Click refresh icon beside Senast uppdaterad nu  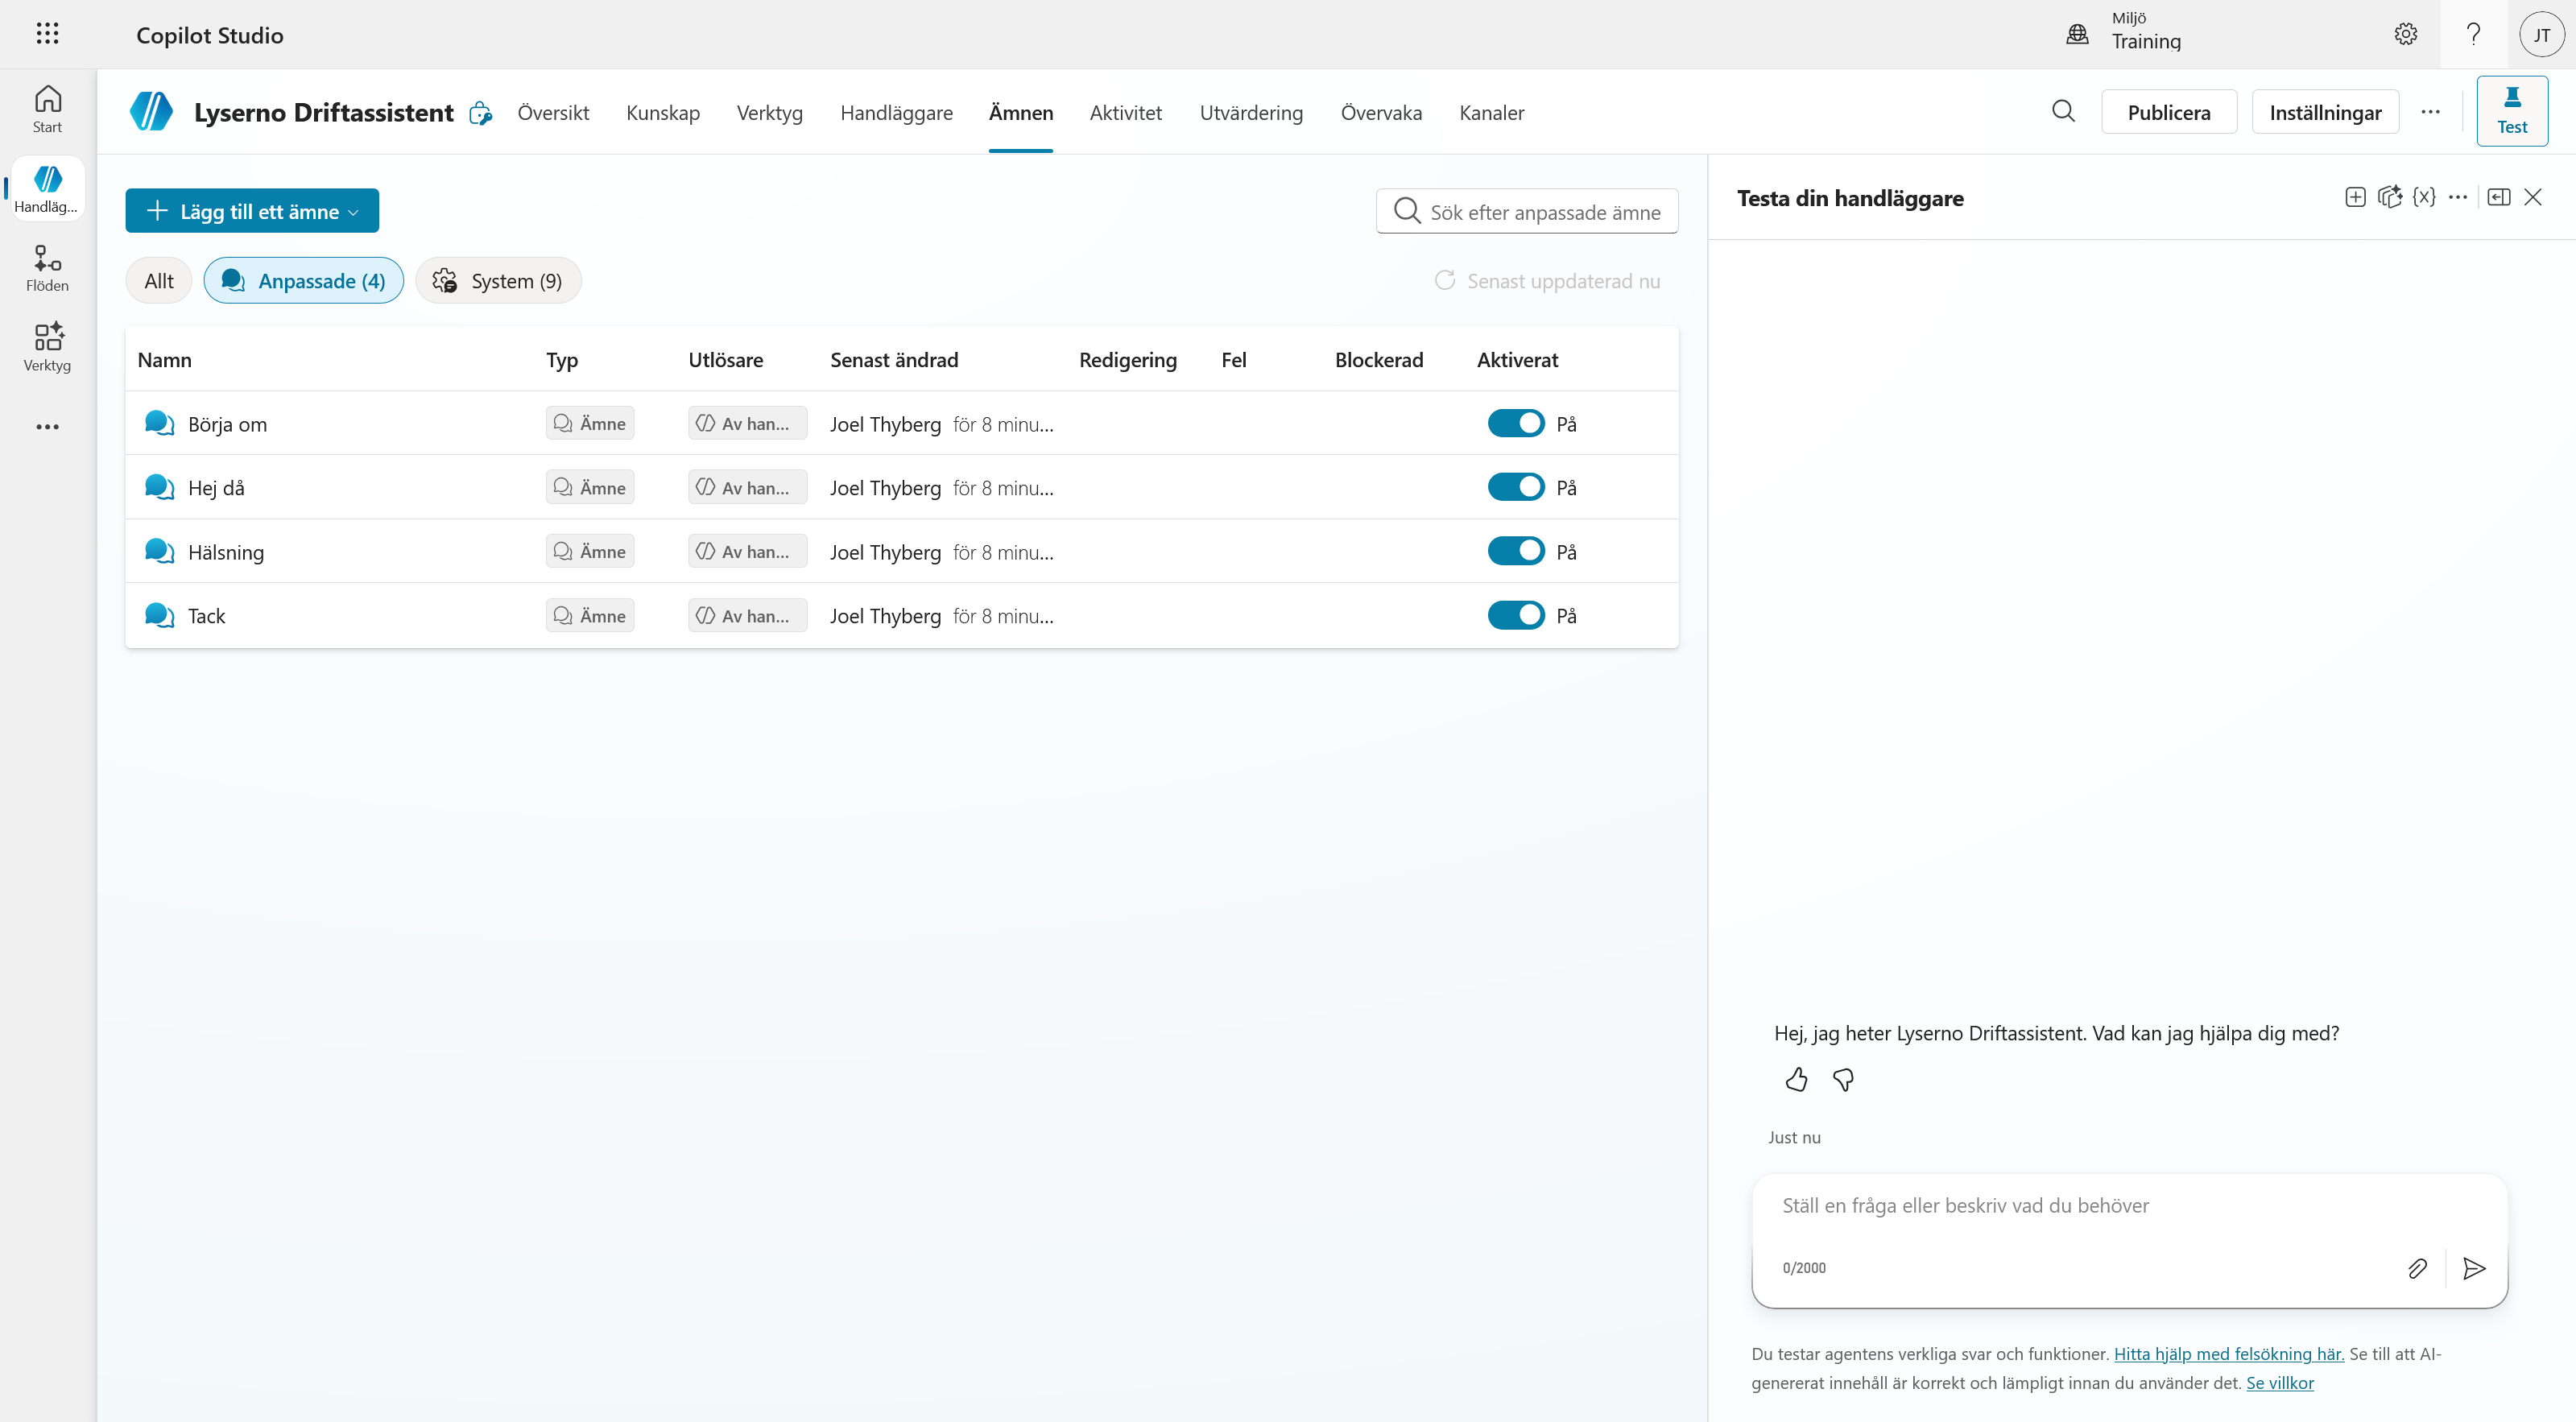click(1444, 280)
